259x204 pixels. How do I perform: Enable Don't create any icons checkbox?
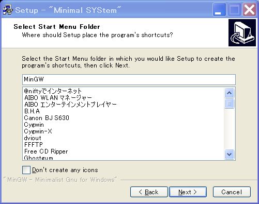[26, 170]
